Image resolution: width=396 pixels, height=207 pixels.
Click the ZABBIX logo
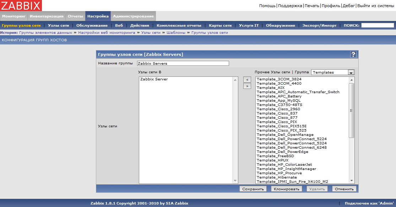point(21,6)
